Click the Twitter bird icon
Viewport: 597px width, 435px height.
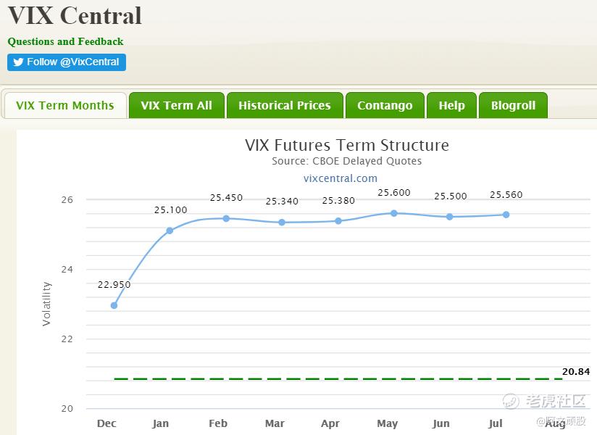18,62
